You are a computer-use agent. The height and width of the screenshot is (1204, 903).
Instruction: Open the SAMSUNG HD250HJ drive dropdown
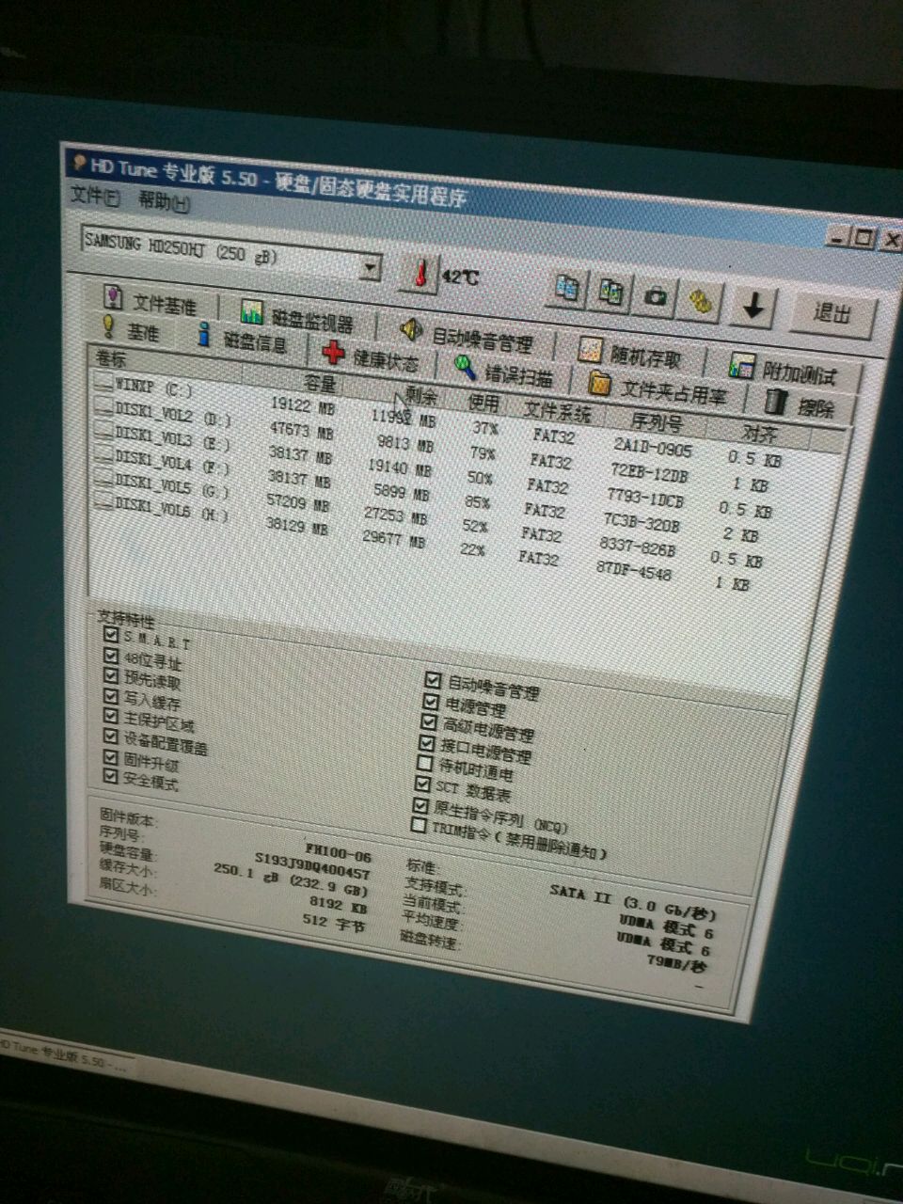point(371,269)
